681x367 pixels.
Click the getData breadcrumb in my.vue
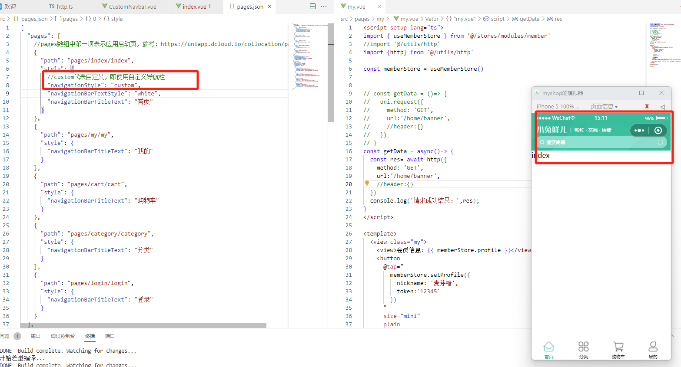click(x=525, y=19)
